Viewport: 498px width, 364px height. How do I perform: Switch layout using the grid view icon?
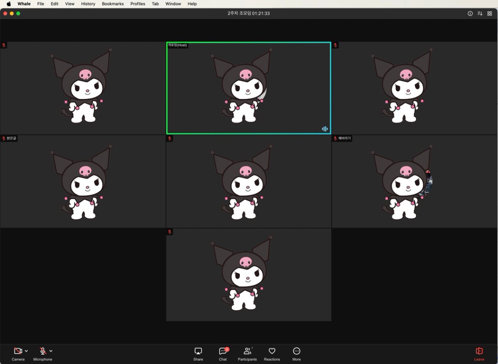point(489,13)
